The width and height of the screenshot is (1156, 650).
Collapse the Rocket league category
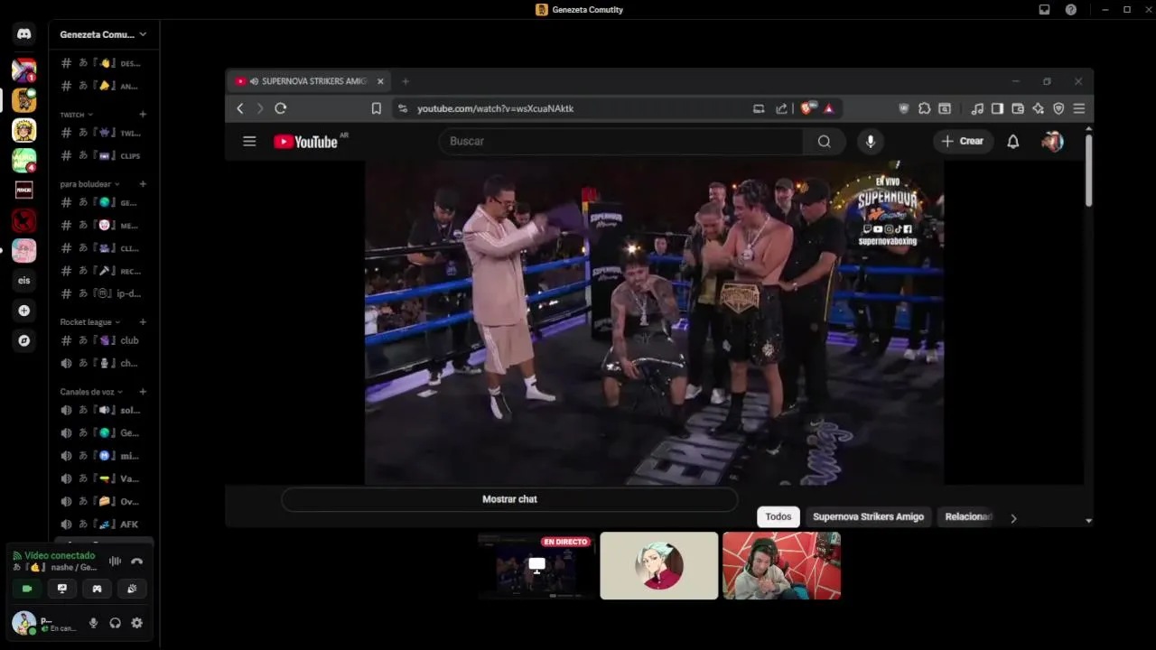90,322
